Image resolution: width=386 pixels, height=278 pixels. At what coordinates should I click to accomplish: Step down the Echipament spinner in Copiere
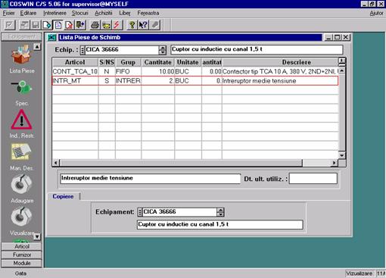point(220,214)
